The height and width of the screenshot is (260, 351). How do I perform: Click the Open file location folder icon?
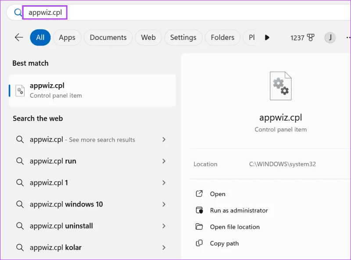(x=199, y=227)
